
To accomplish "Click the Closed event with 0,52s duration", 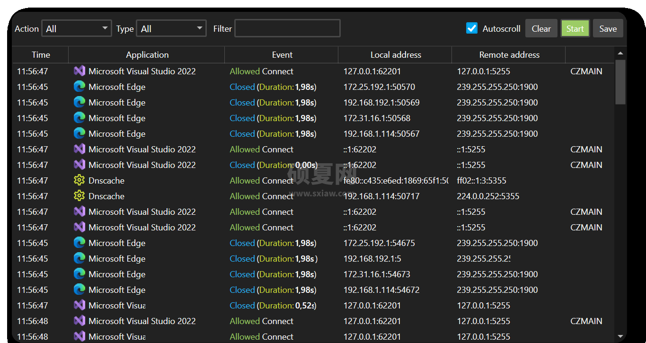I will click(273, 306).
